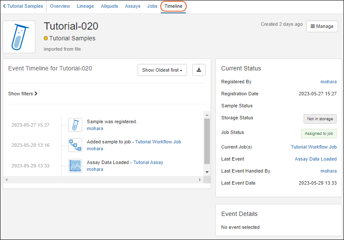Open the Tutorial Assay link

(148, 162)
